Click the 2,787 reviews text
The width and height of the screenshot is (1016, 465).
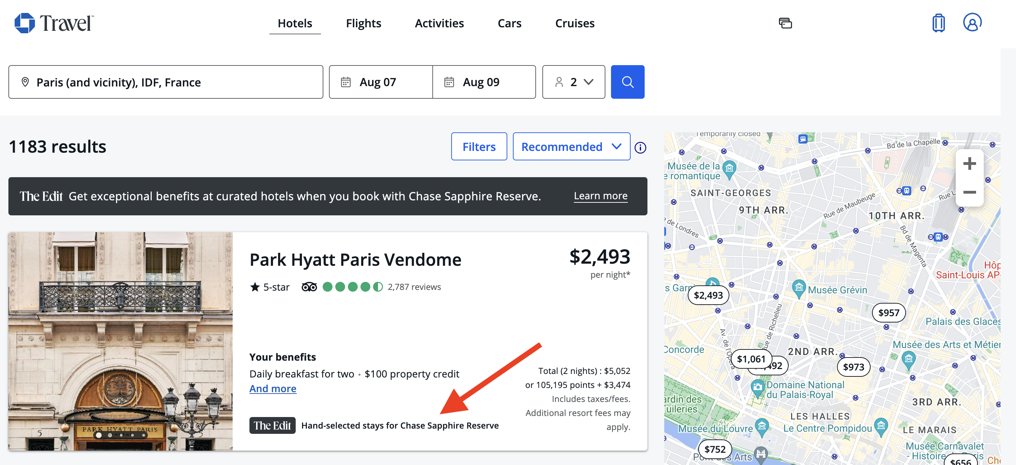coord(414,287)
